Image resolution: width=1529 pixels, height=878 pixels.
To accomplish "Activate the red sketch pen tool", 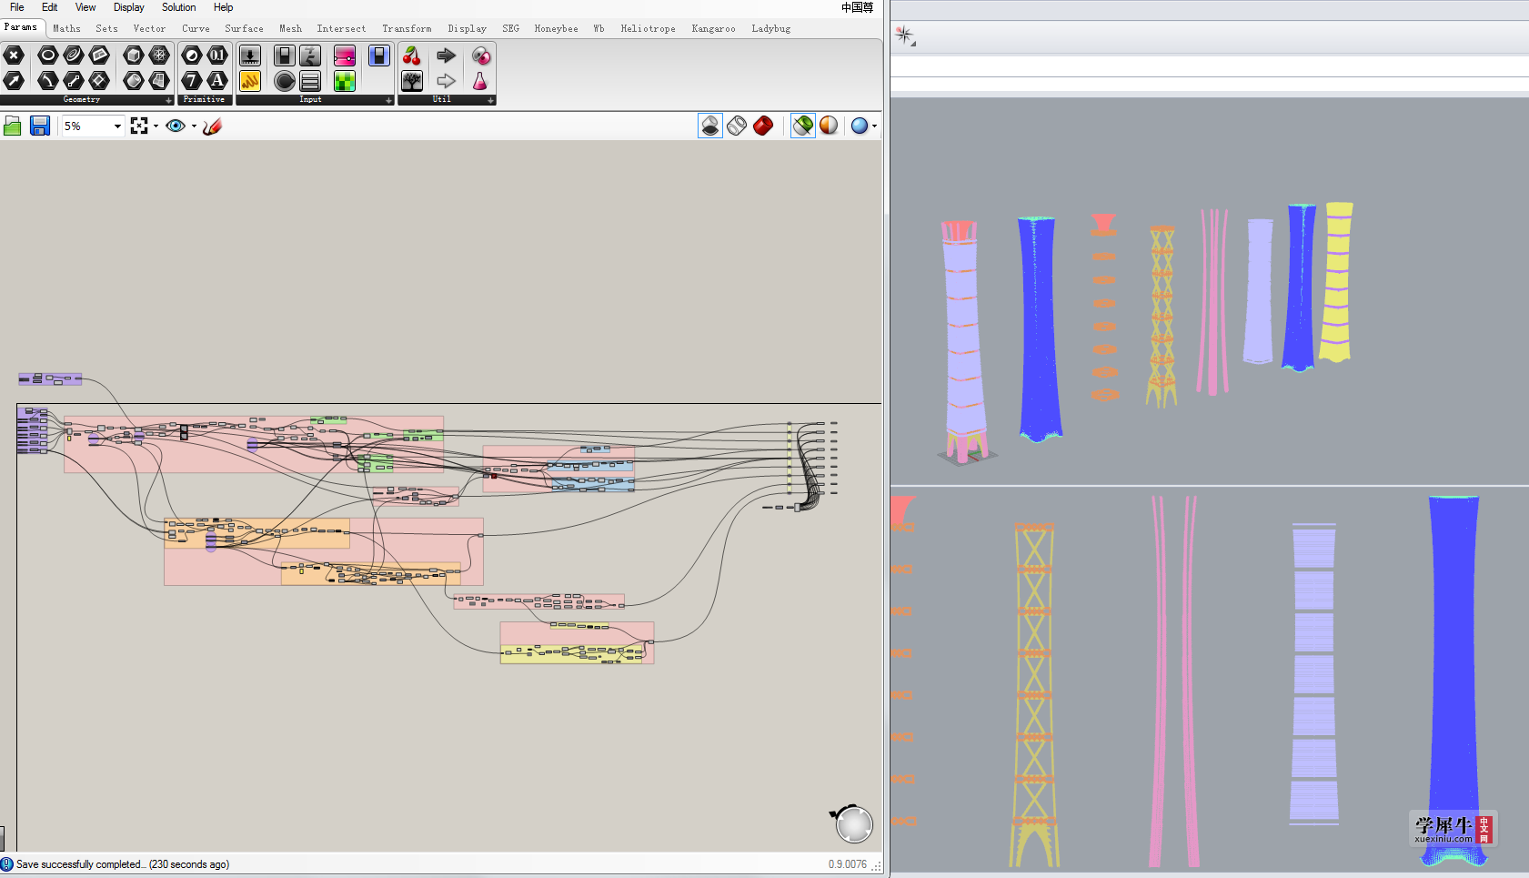I will click(212, 126).
